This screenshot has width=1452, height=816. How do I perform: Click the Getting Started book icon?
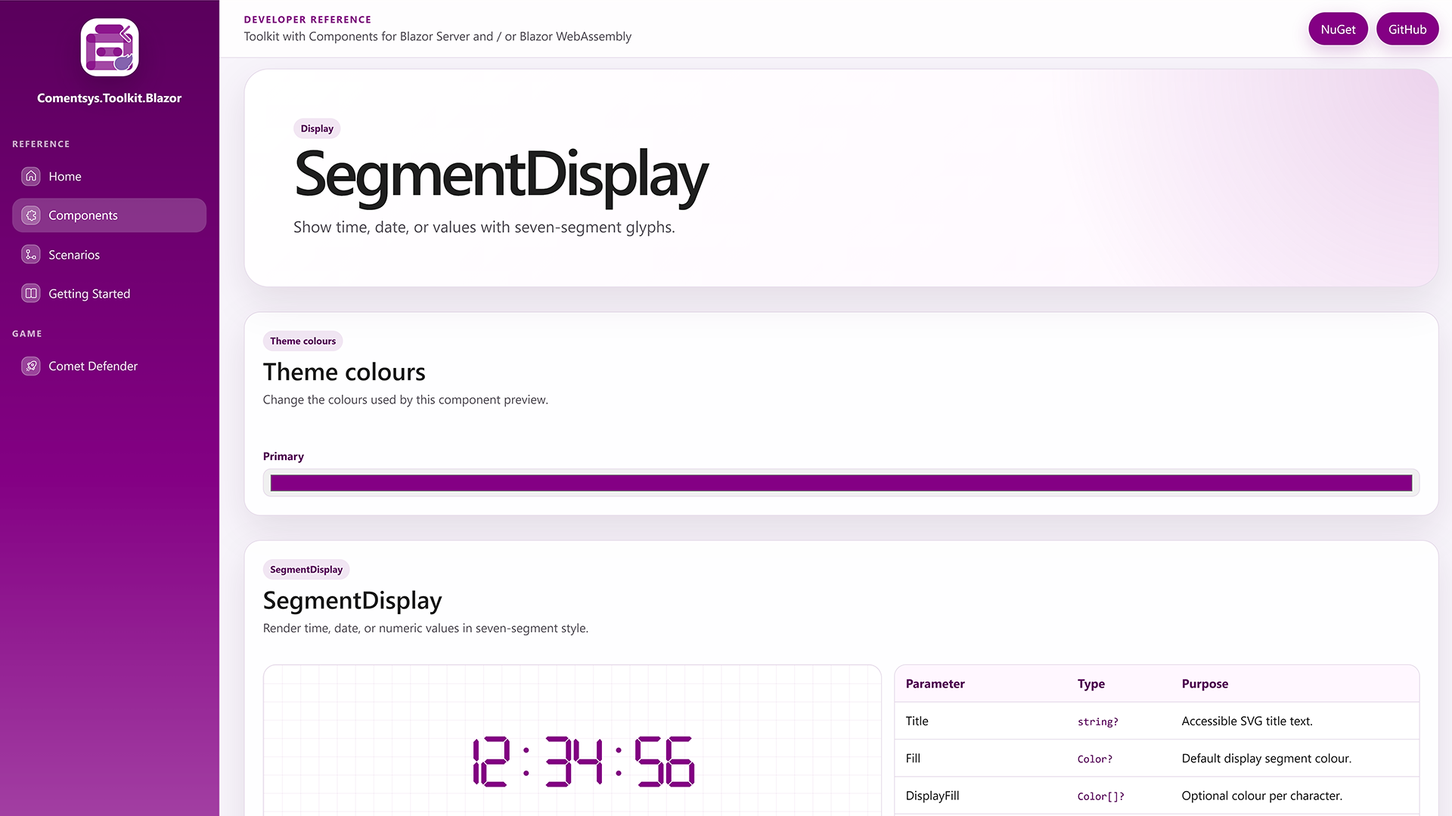(x=31, y=293)
